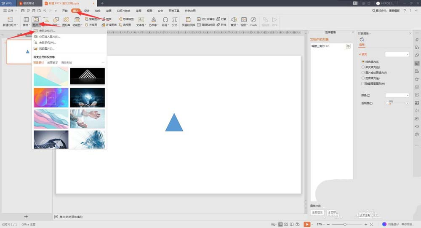The width and height of the screenshot is (421, 228).
Task: Insert 幻灯片编号 slide number
Action: pyautogui.click(x=206, y=19)
